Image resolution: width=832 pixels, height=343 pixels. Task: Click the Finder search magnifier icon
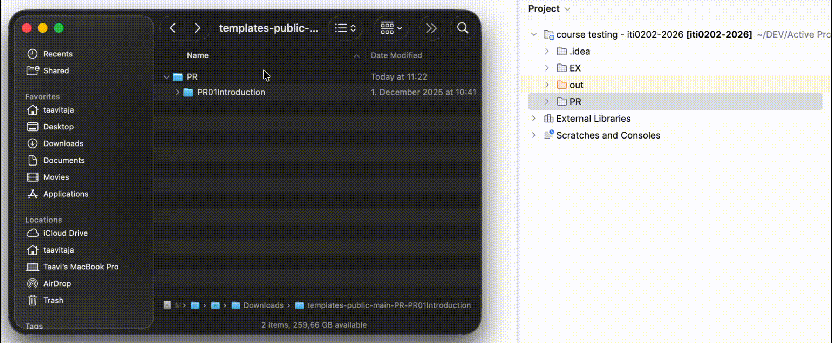tap(462, 28)
